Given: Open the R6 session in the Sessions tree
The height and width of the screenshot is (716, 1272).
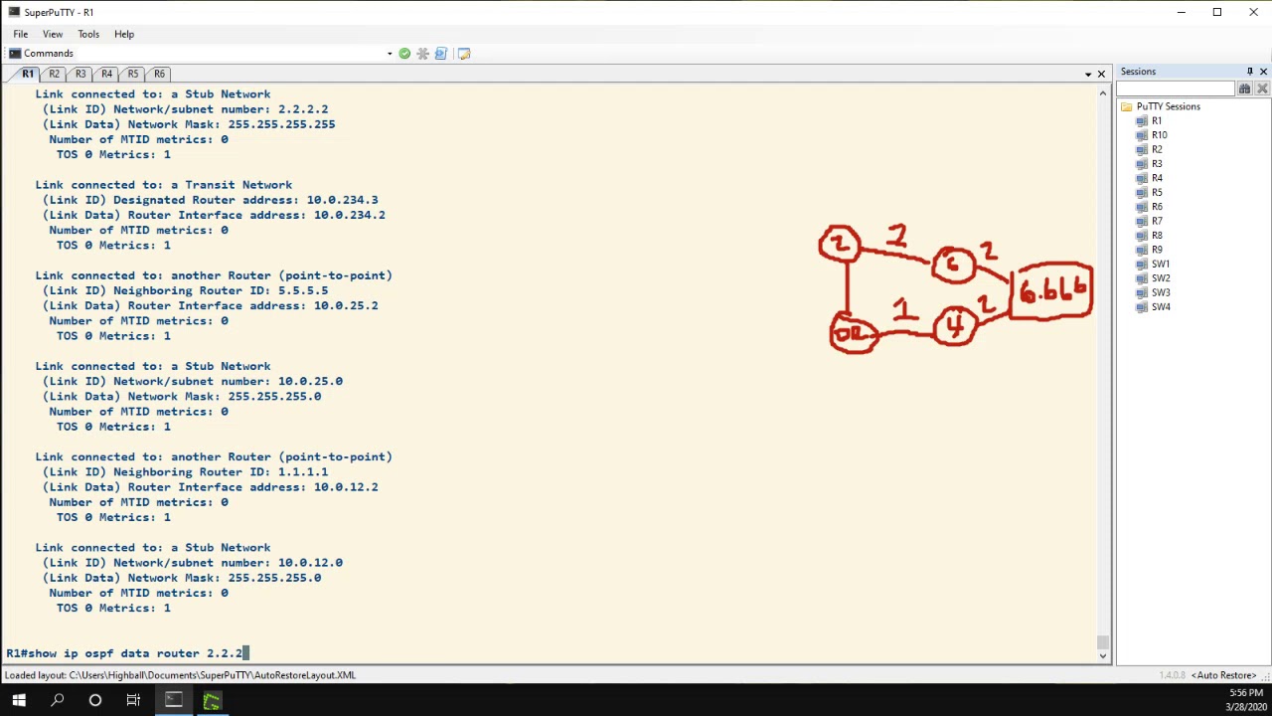Looking at the screenshot, I should click(x=1156, y=207).
